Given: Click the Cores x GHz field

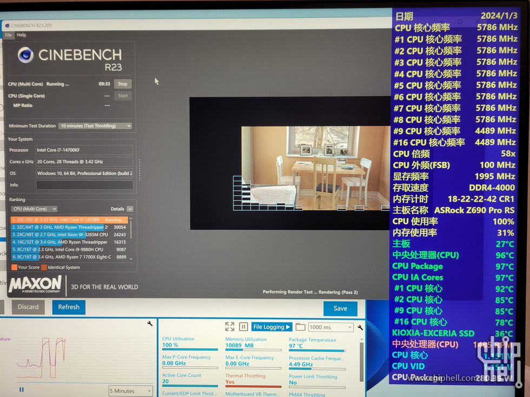Looking at the screenshot, I should coord(84,162).
